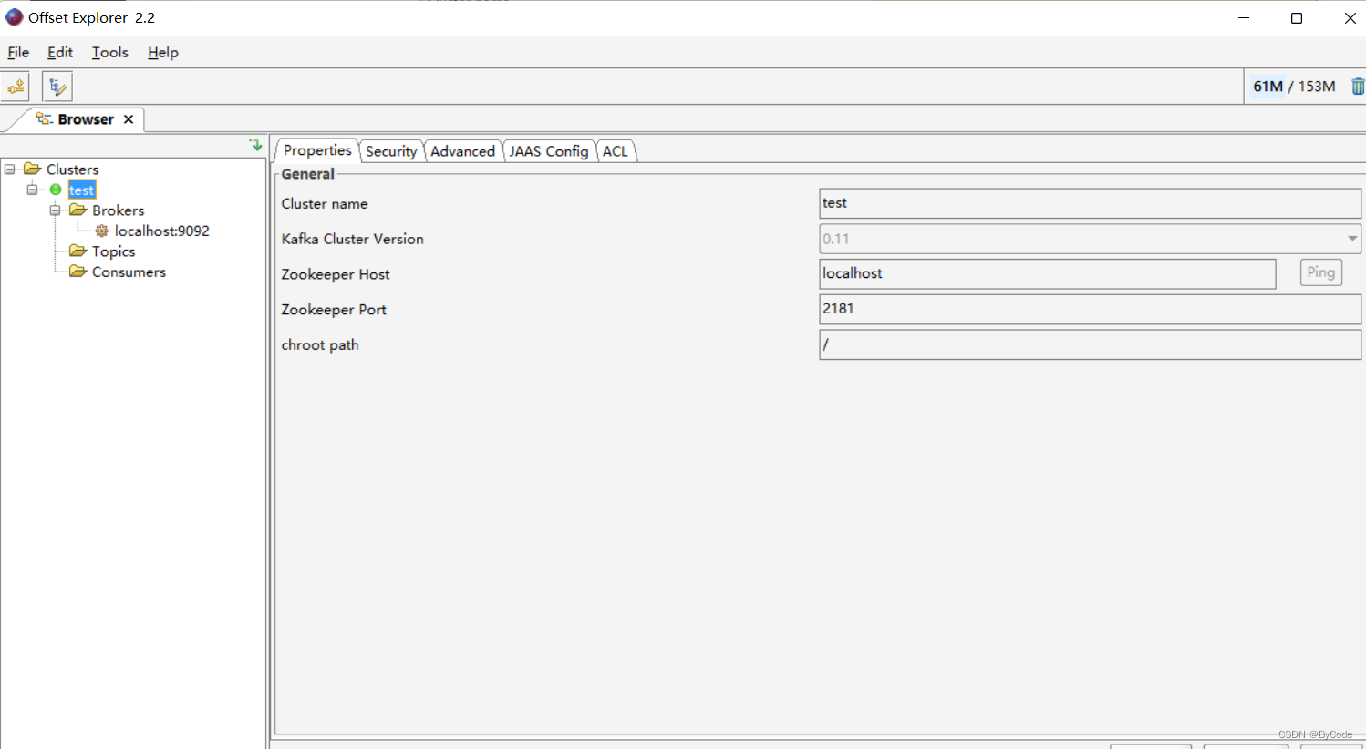Screen dimensions: 1366x749
Task: Maximize the Offset Explorer window
Action: pos(1297,18)
